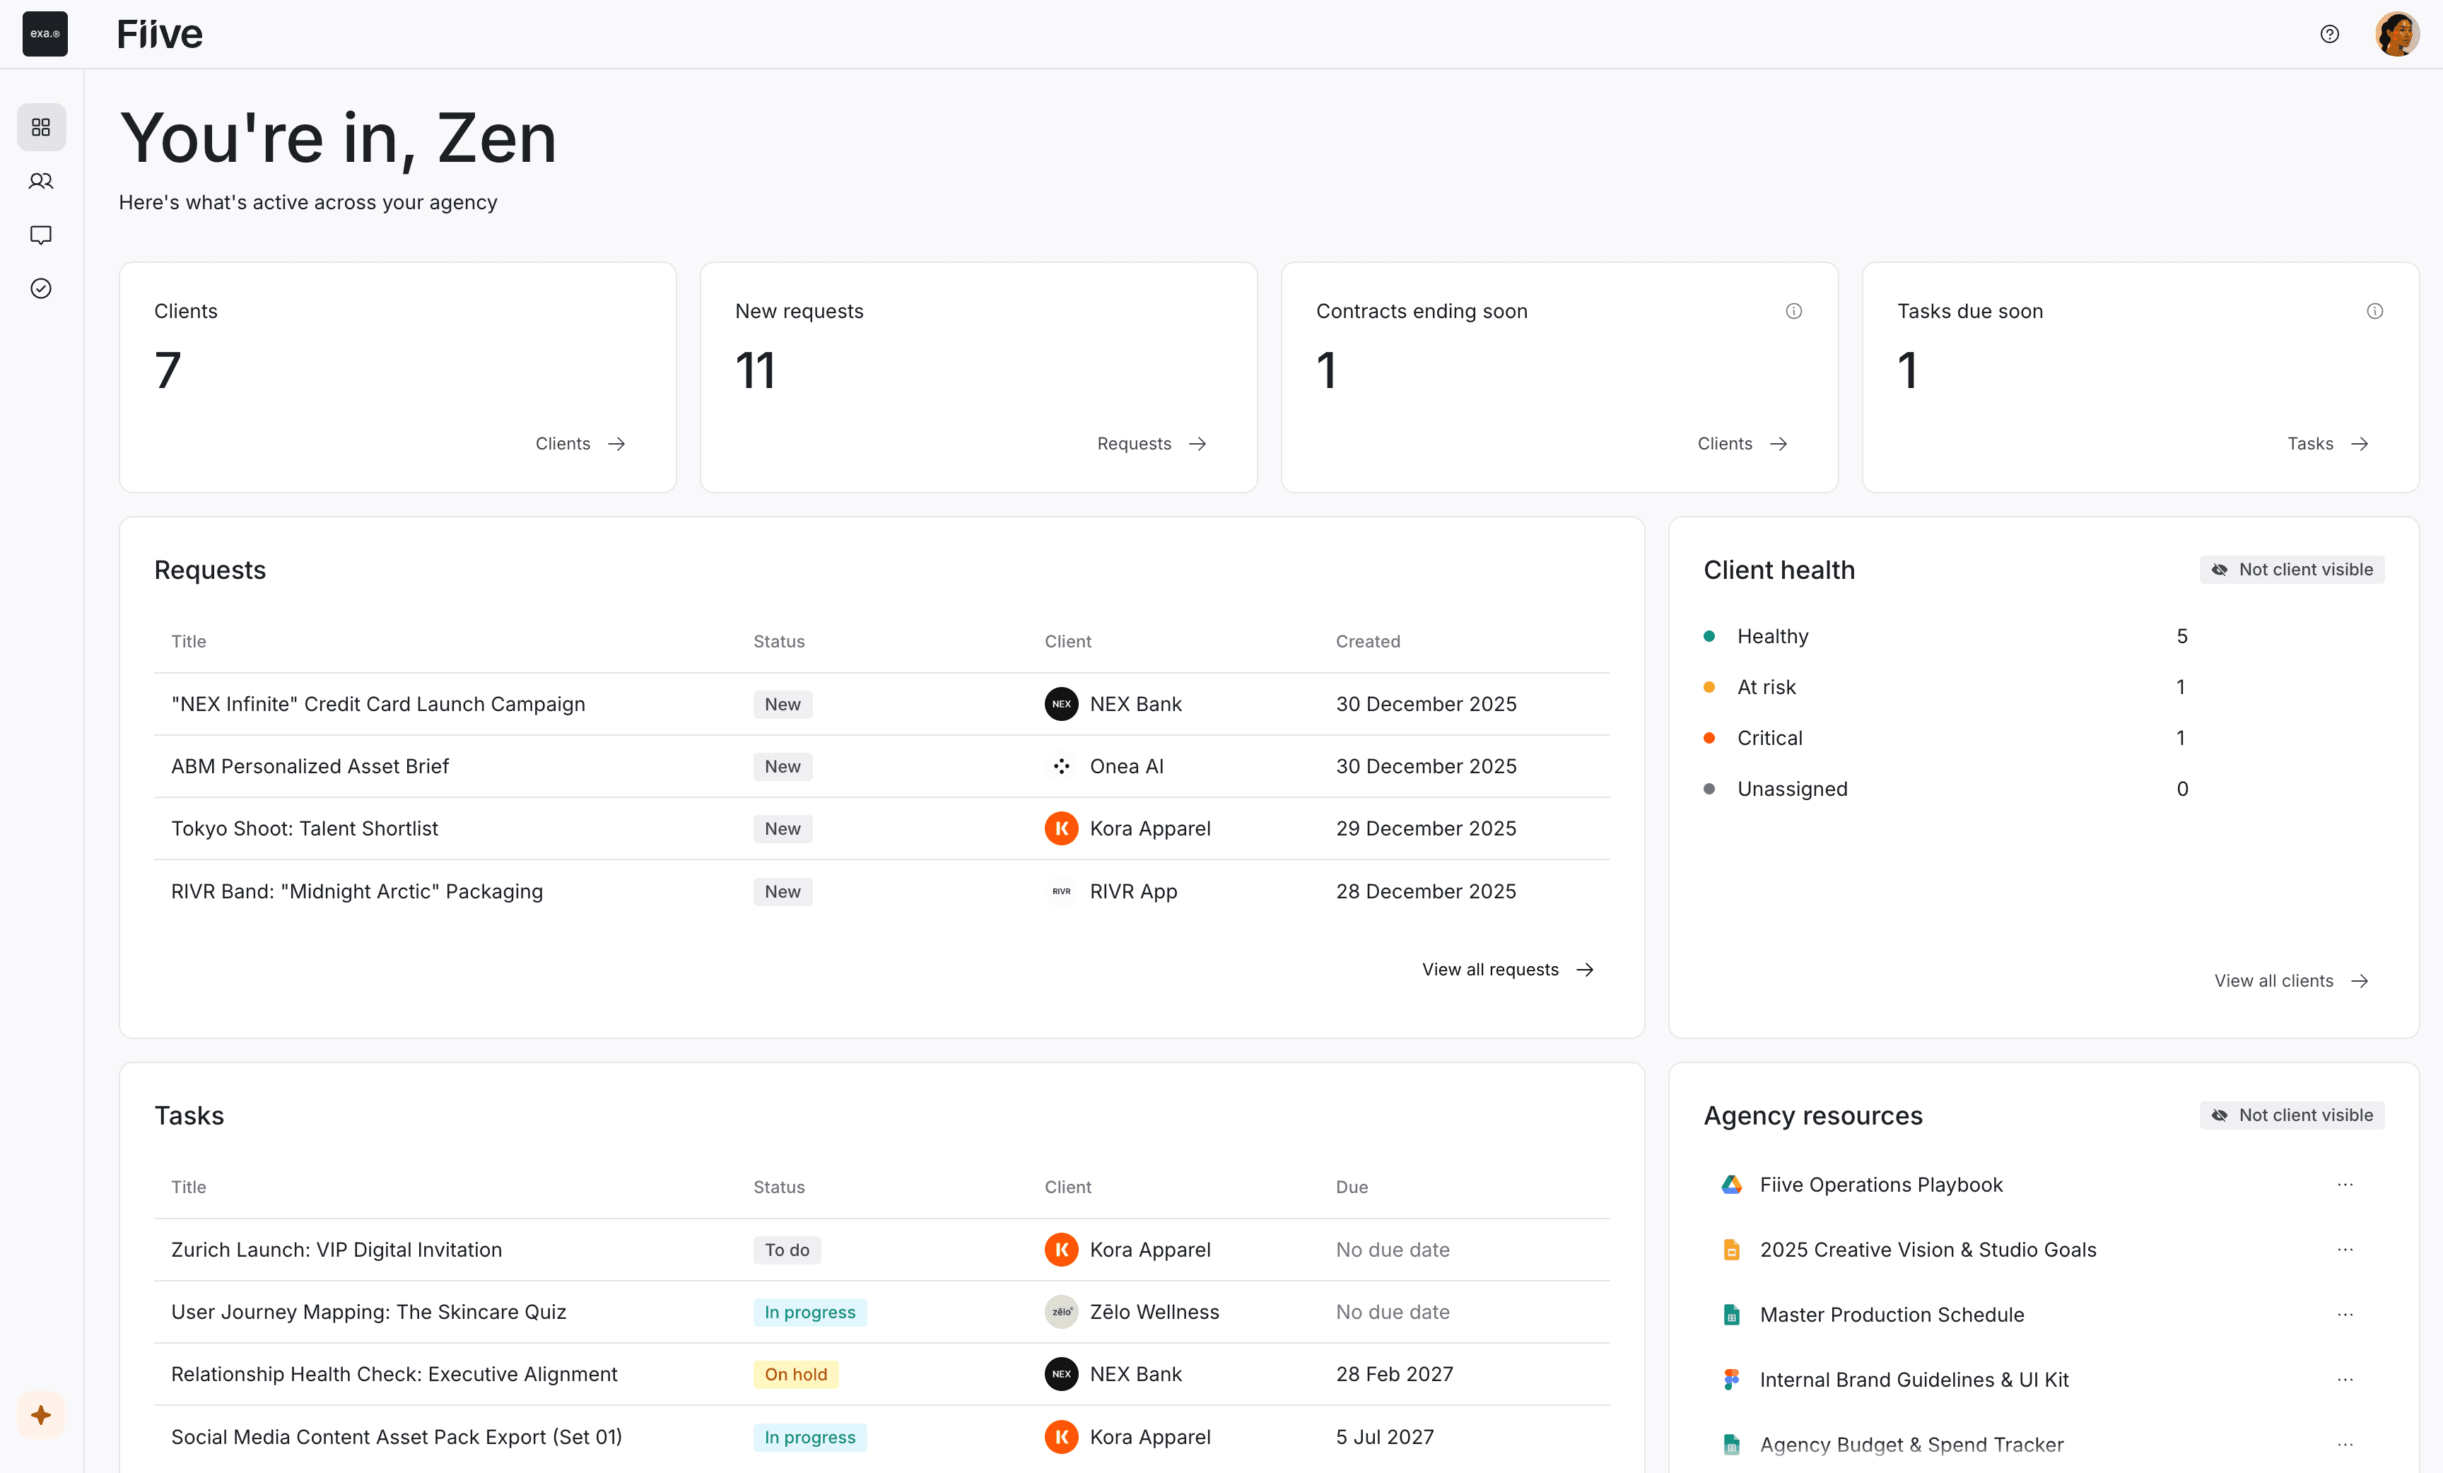Open the info icon on Tasks due soon
This screenshot has height=1473, width=2443.
(2374, 310)
